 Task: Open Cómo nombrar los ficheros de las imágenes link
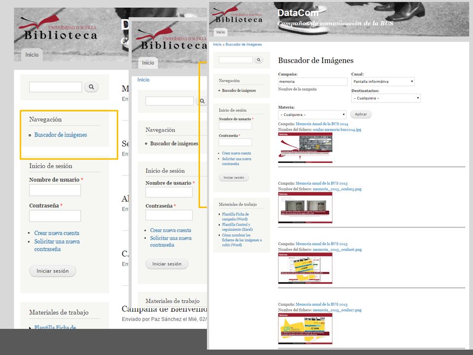(241, 240)
